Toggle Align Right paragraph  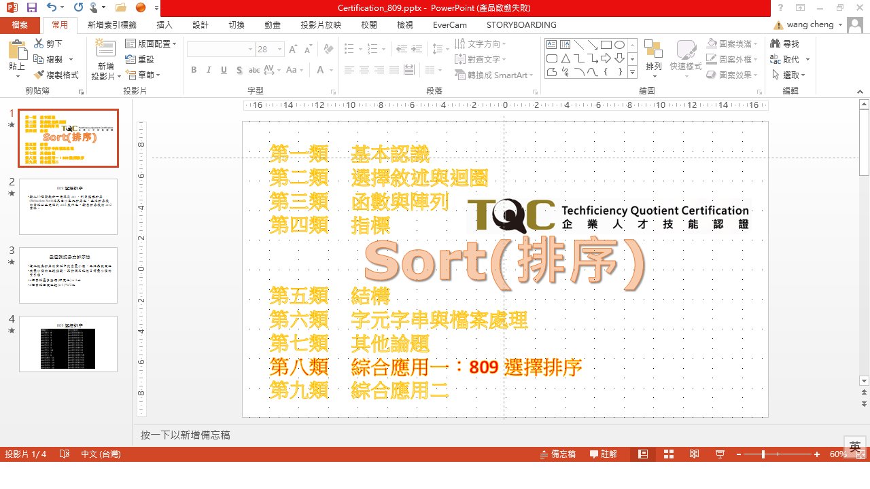(x=379, y=70)
